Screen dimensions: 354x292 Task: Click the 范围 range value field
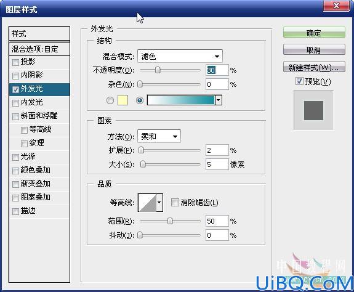[217, 221]
